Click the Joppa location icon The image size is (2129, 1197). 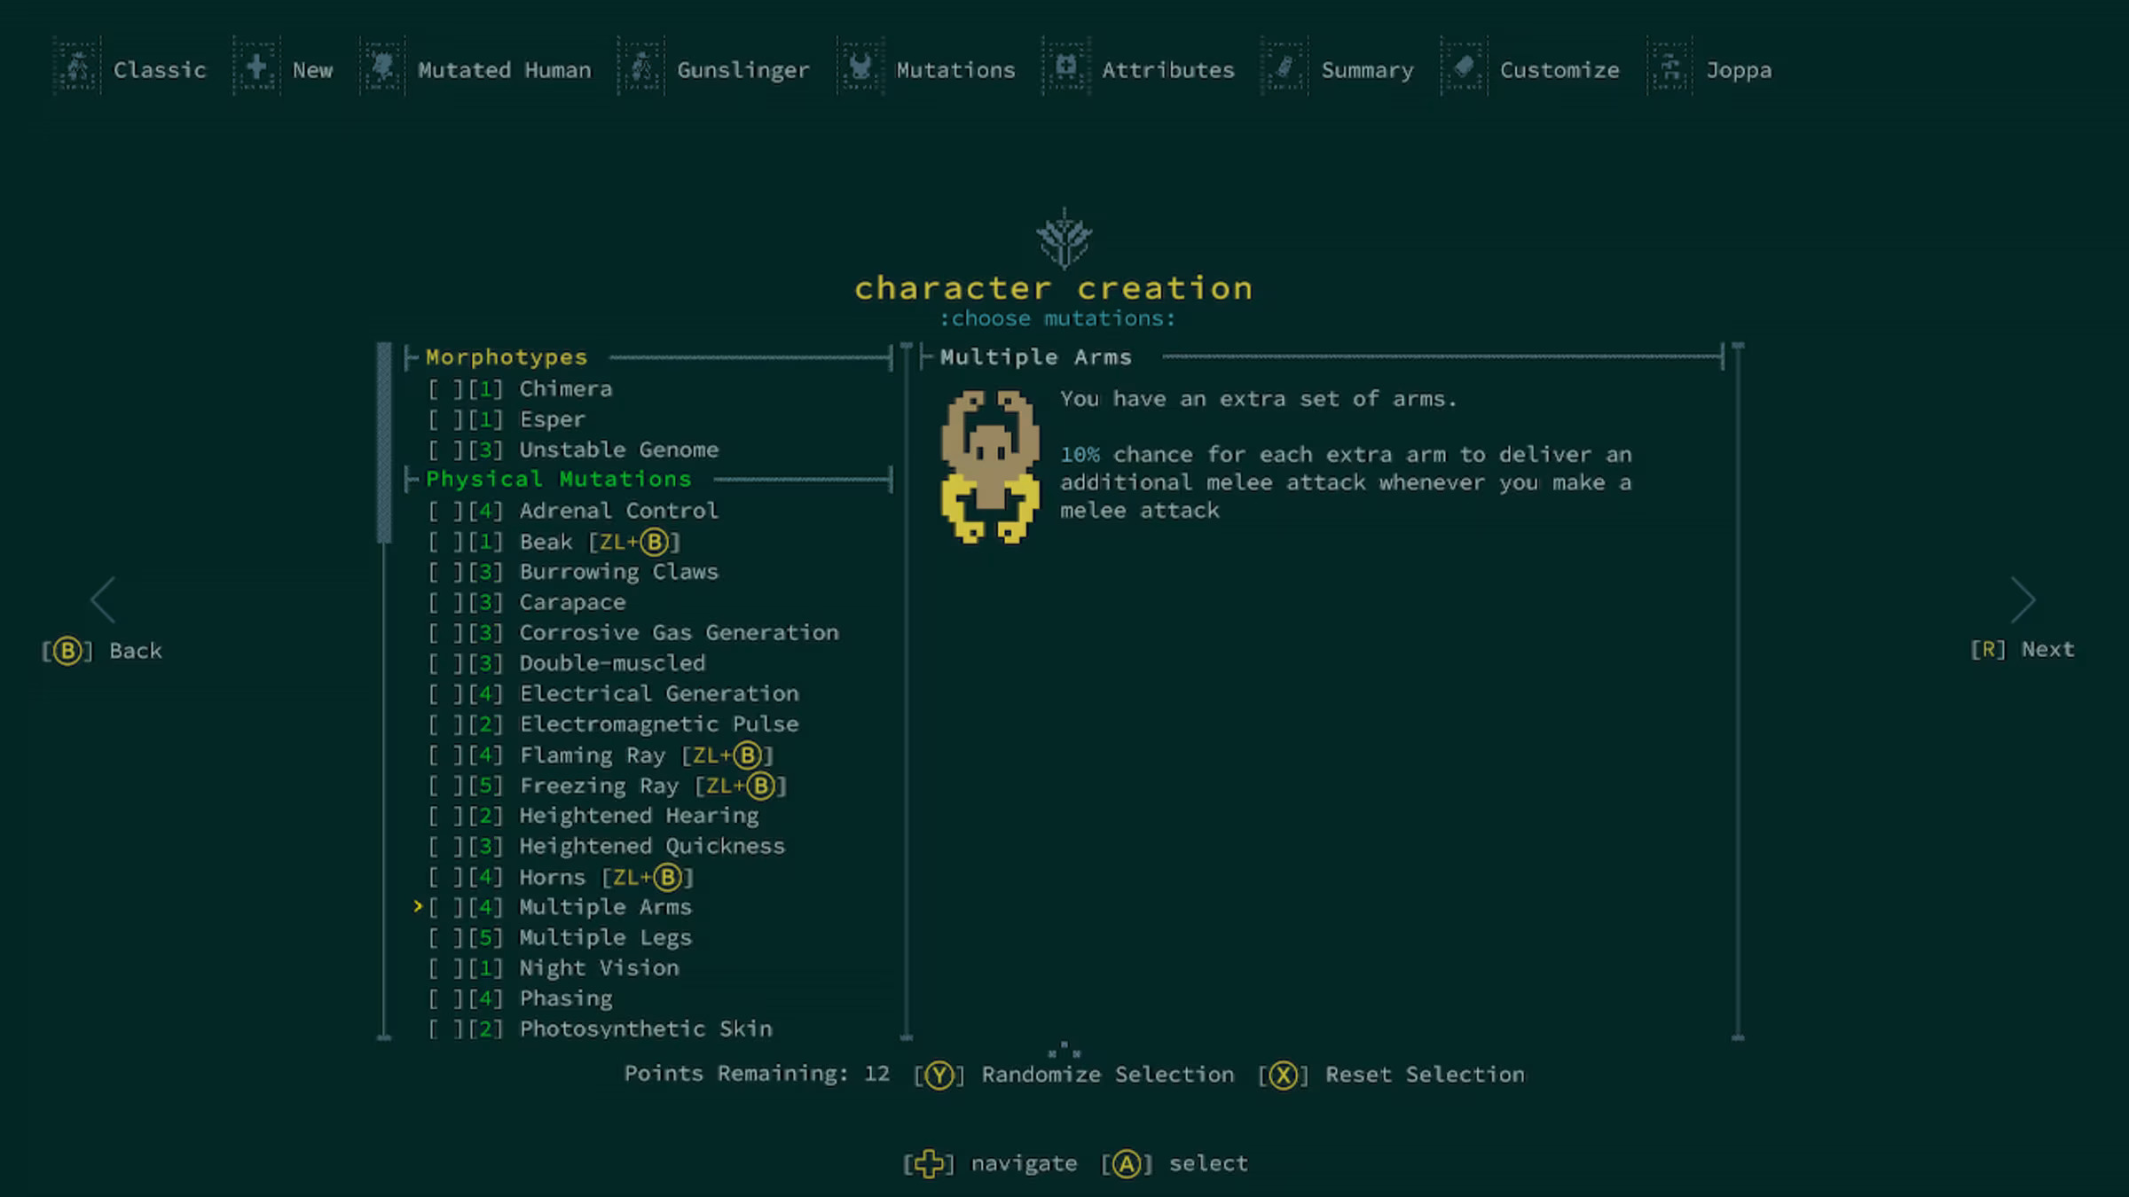tap(1670, 66)
